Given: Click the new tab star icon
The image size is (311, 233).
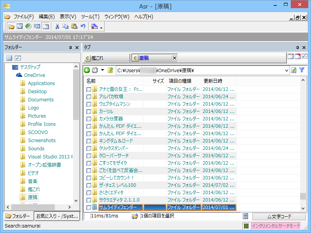Looking at the screenshot, I should click(x=290, y=56).
